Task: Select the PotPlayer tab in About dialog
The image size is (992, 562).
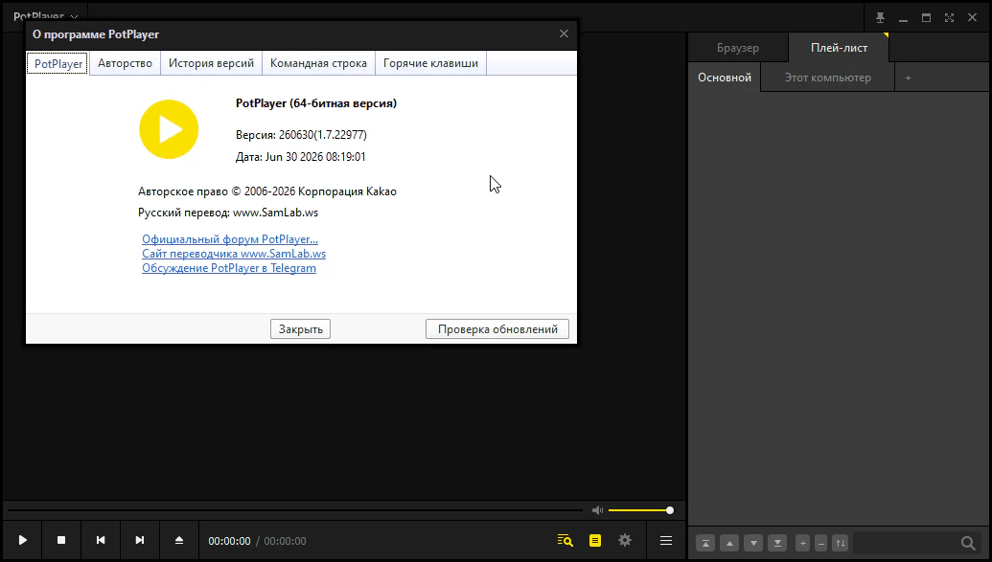Action: click(58, 63)
